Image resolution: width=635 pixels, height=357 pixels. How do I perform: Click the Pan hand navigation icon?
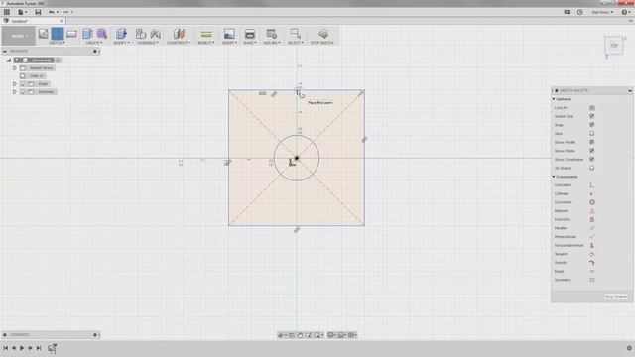[300, 335]
